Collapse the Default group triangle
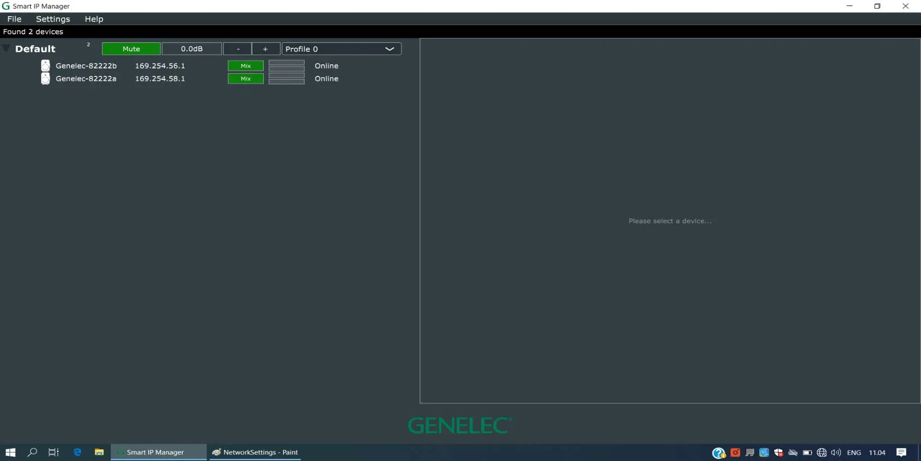Screen dimensions: 921x461 (x=6, y=48)
